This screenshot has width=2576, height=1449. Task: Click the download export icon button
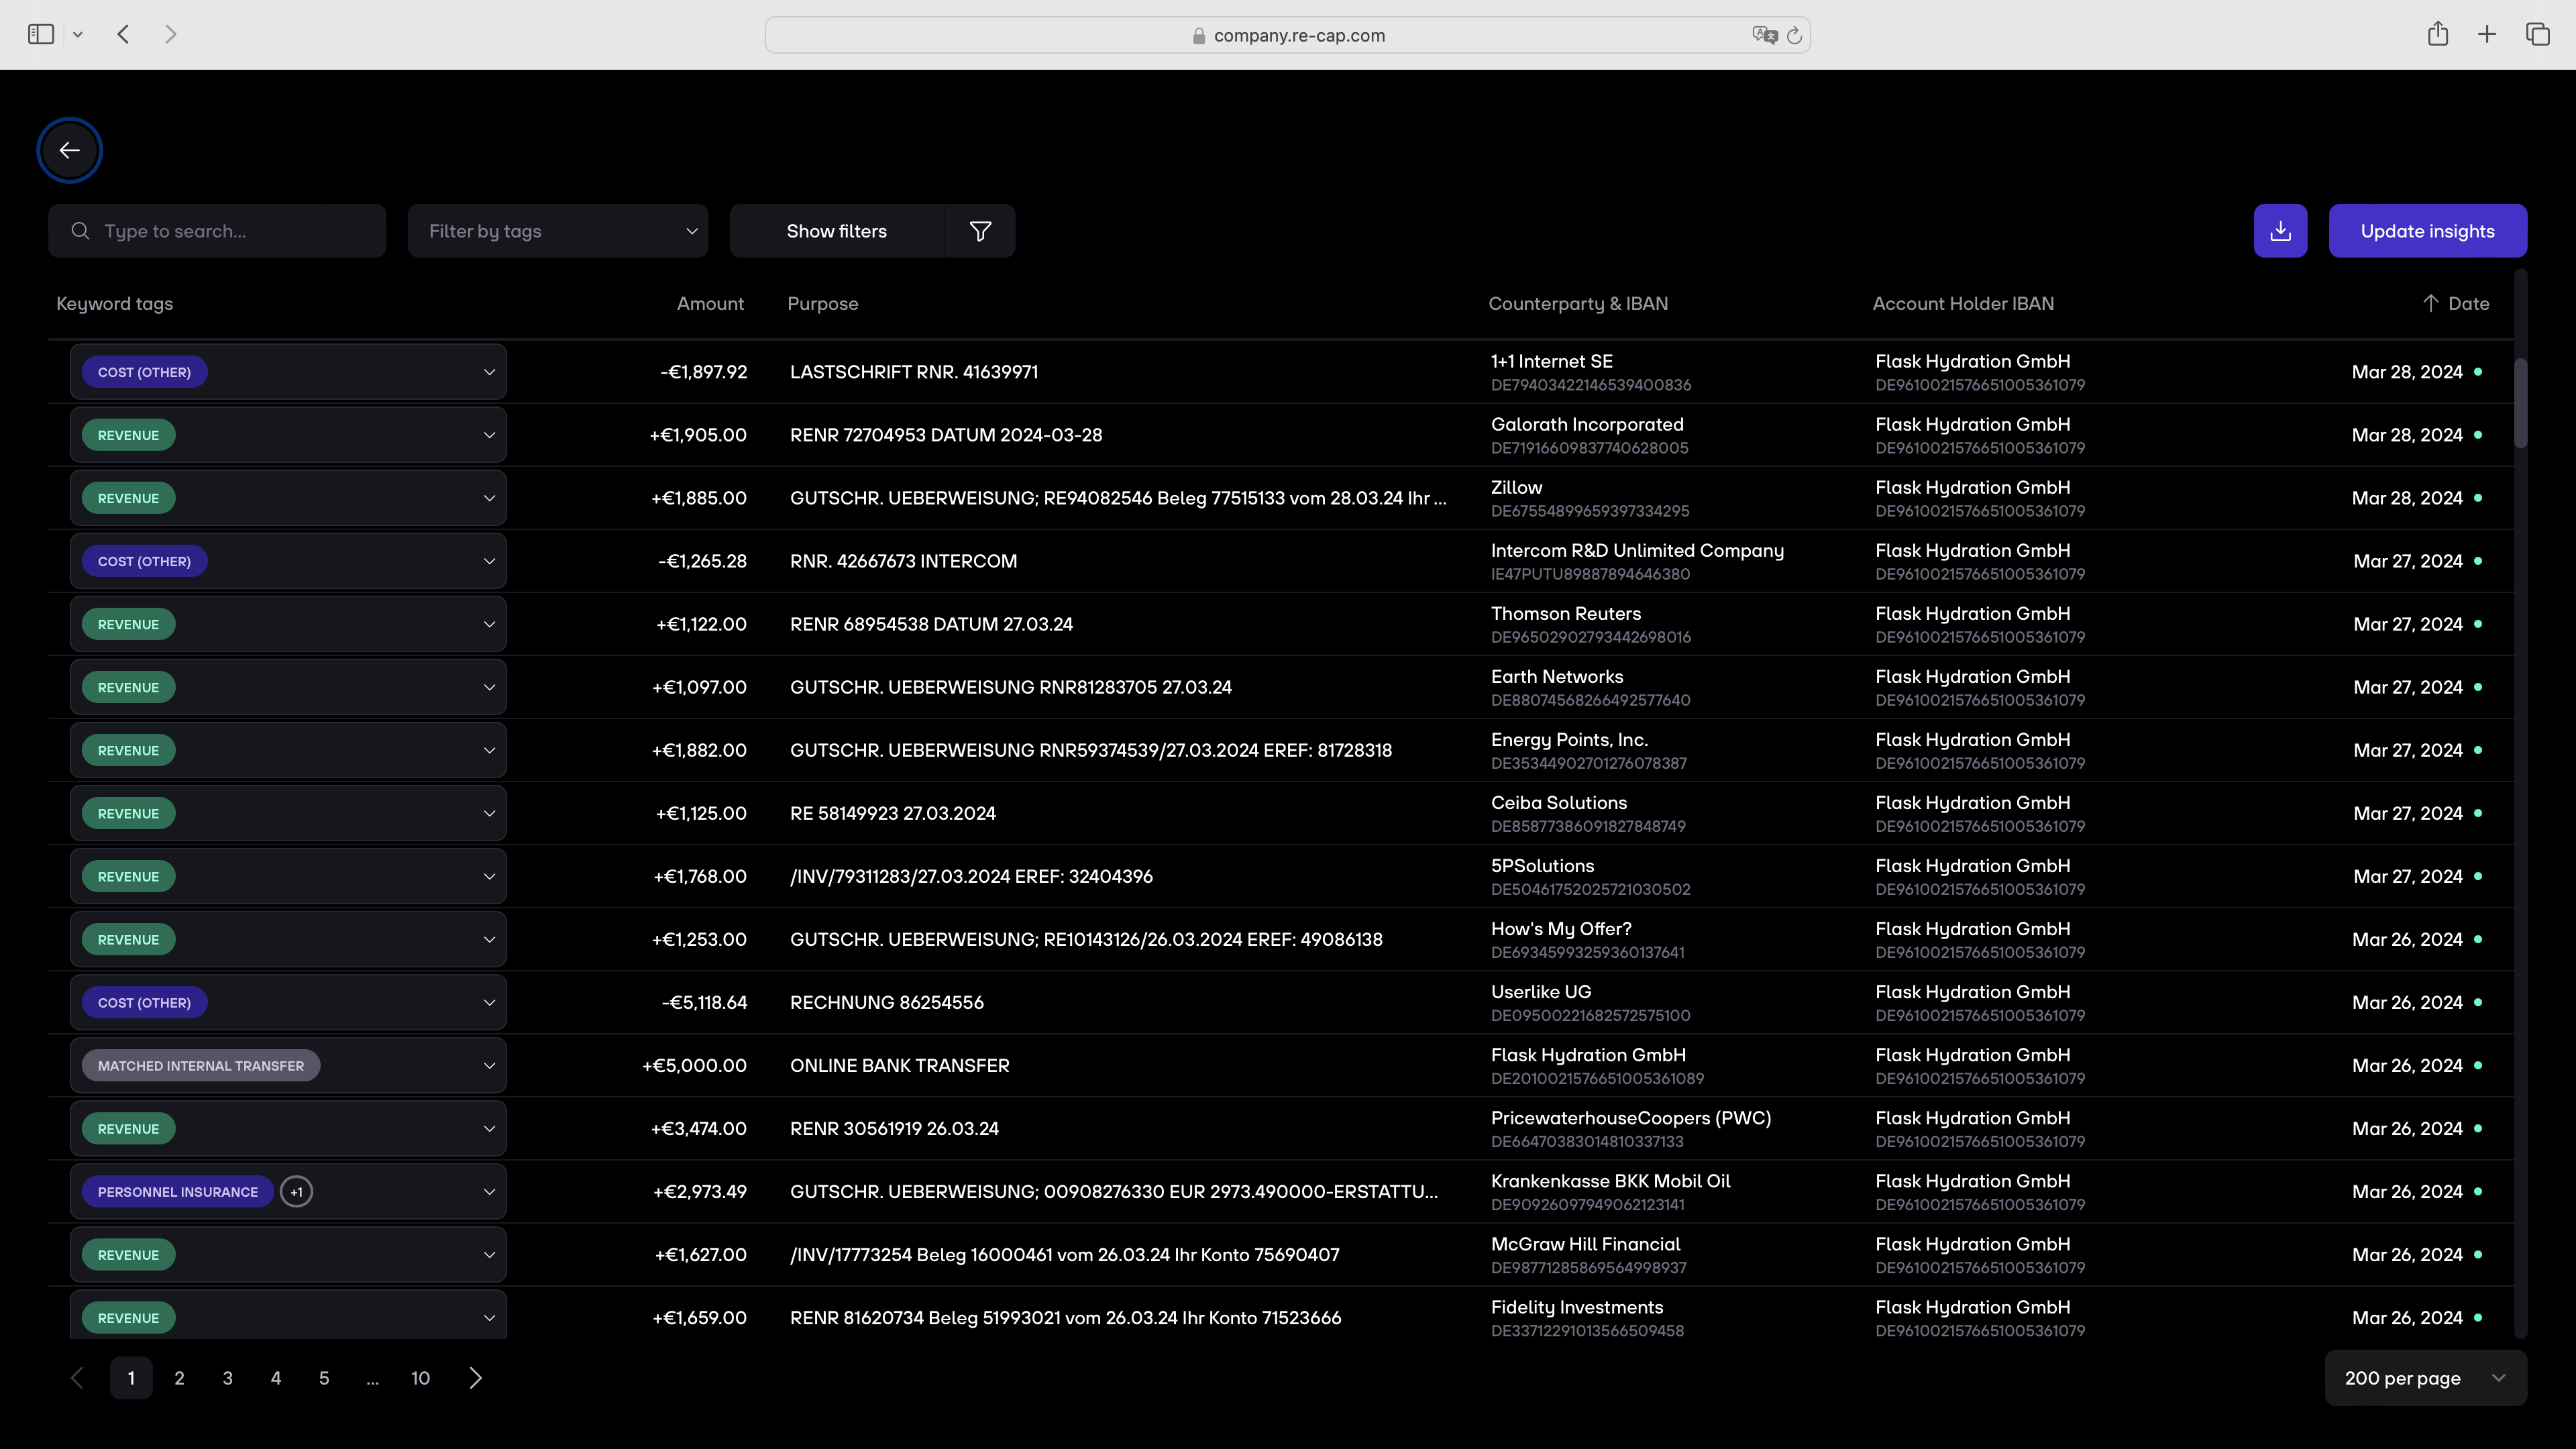click(x=2280, y=231)
